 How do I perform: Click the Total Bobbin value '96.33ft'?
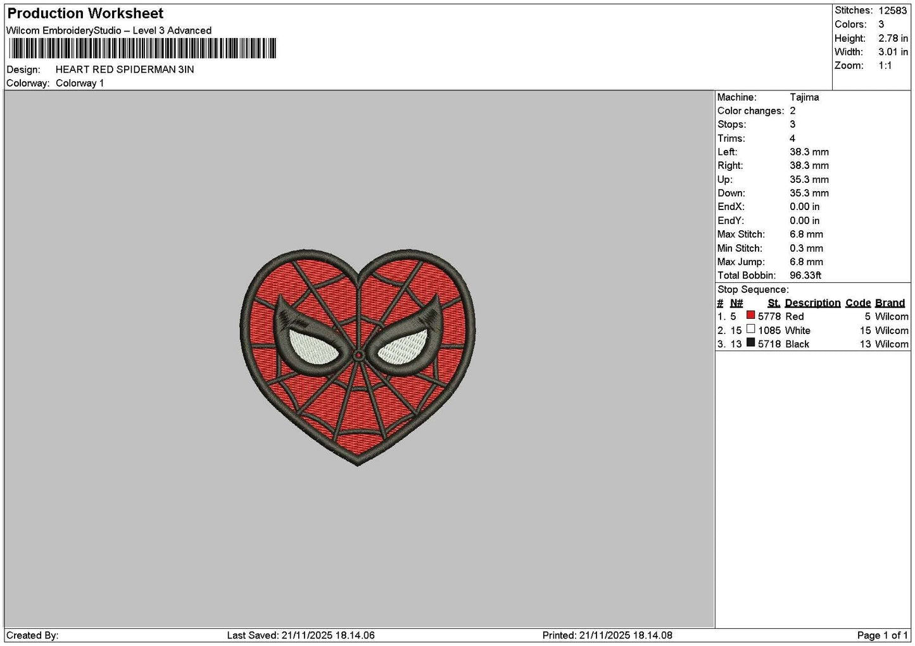[x=805, y=276]
